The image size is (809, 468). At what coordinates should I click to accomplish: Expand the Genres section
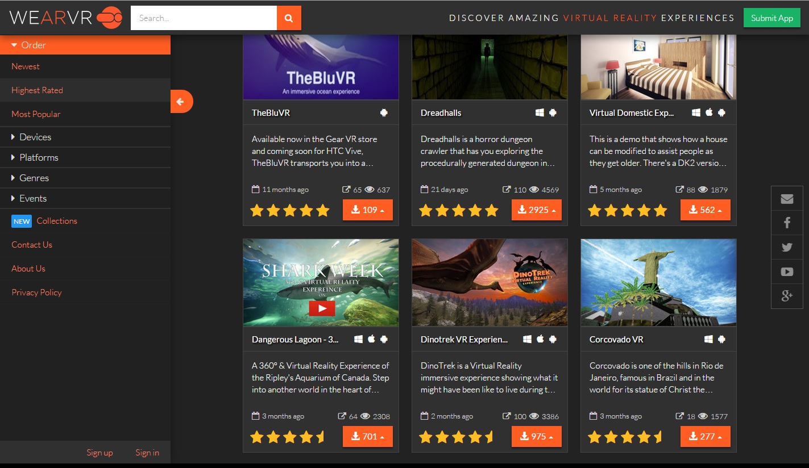(85, 178)
